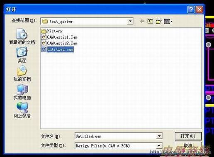Select the CAMtastic1.Cam file name
This screenshot has height=157, width=214.
click(x=62, y=37)
